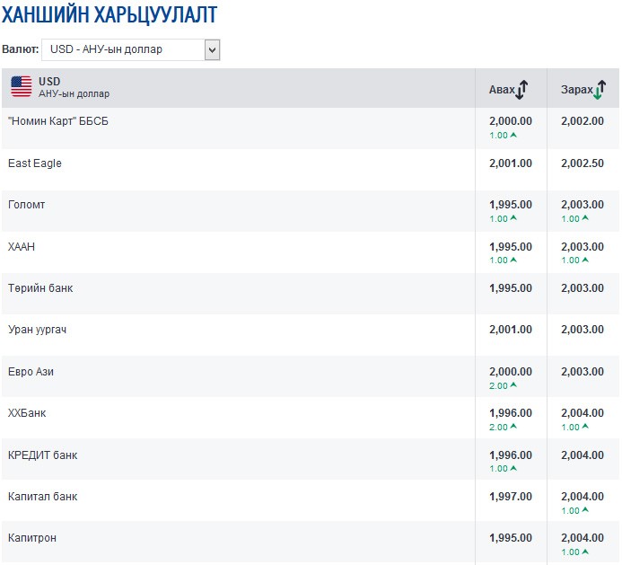The height and width of the screenshot is (565, 622).
Task: Click Голомт sell rate 2,003.00
Action: coord(583,205)
